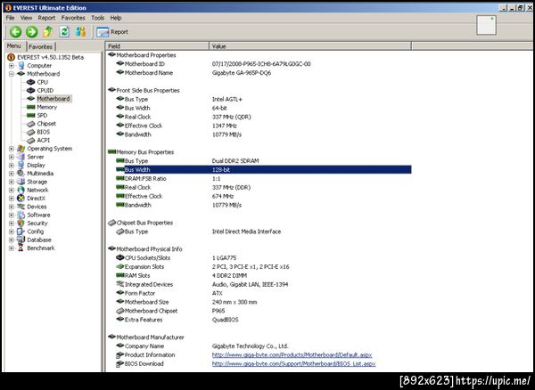The height and width of the screenshot is (390, 535).
Task: Click the Storage drive icon
Action: [x=21, y=182]
